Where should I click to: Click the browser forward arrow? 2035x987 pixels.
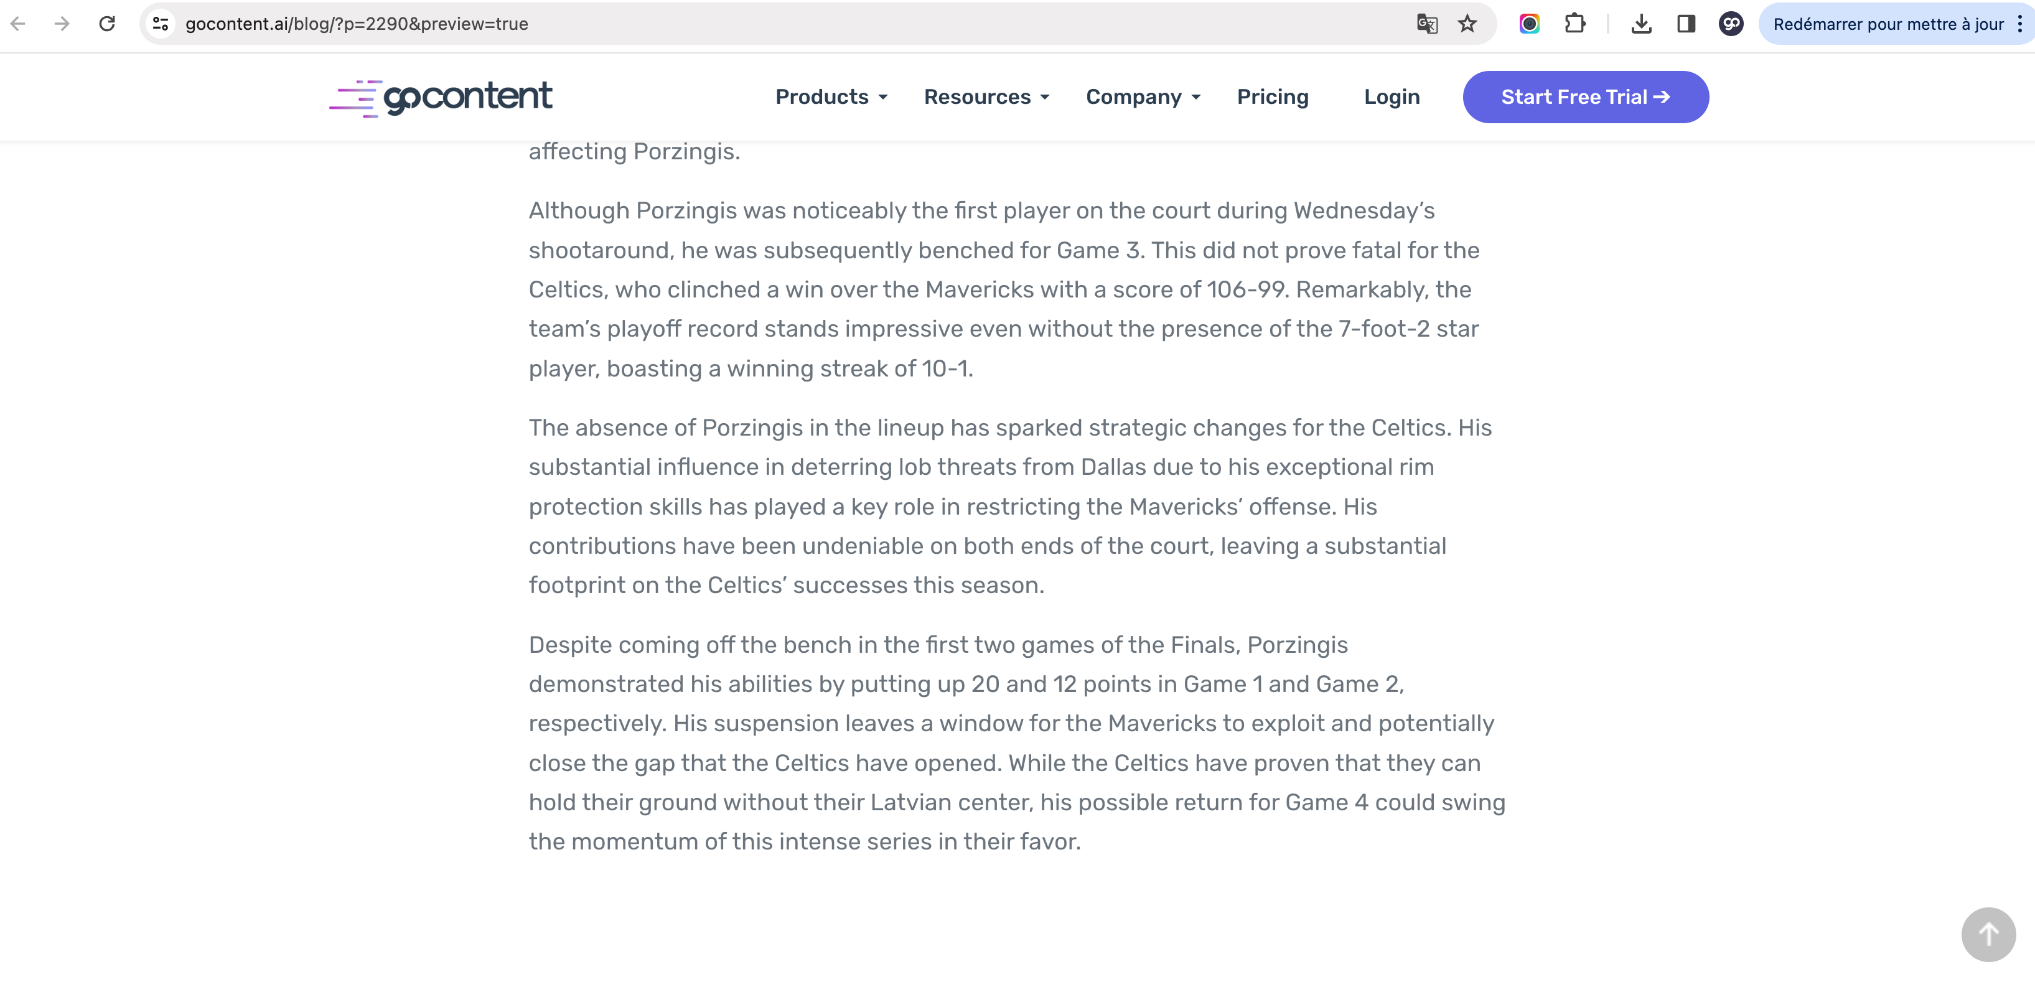[62, 24]
